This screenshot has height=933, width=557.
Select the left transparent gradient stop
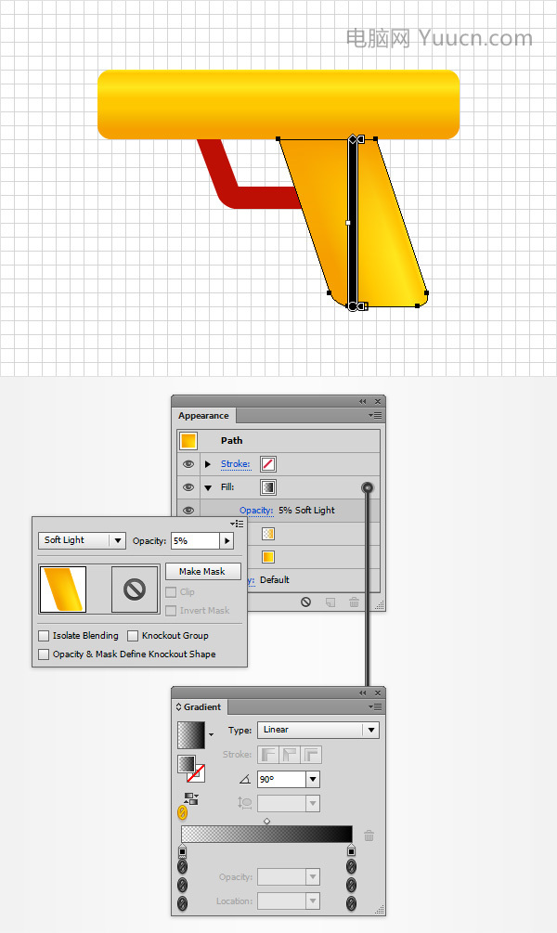183,850
